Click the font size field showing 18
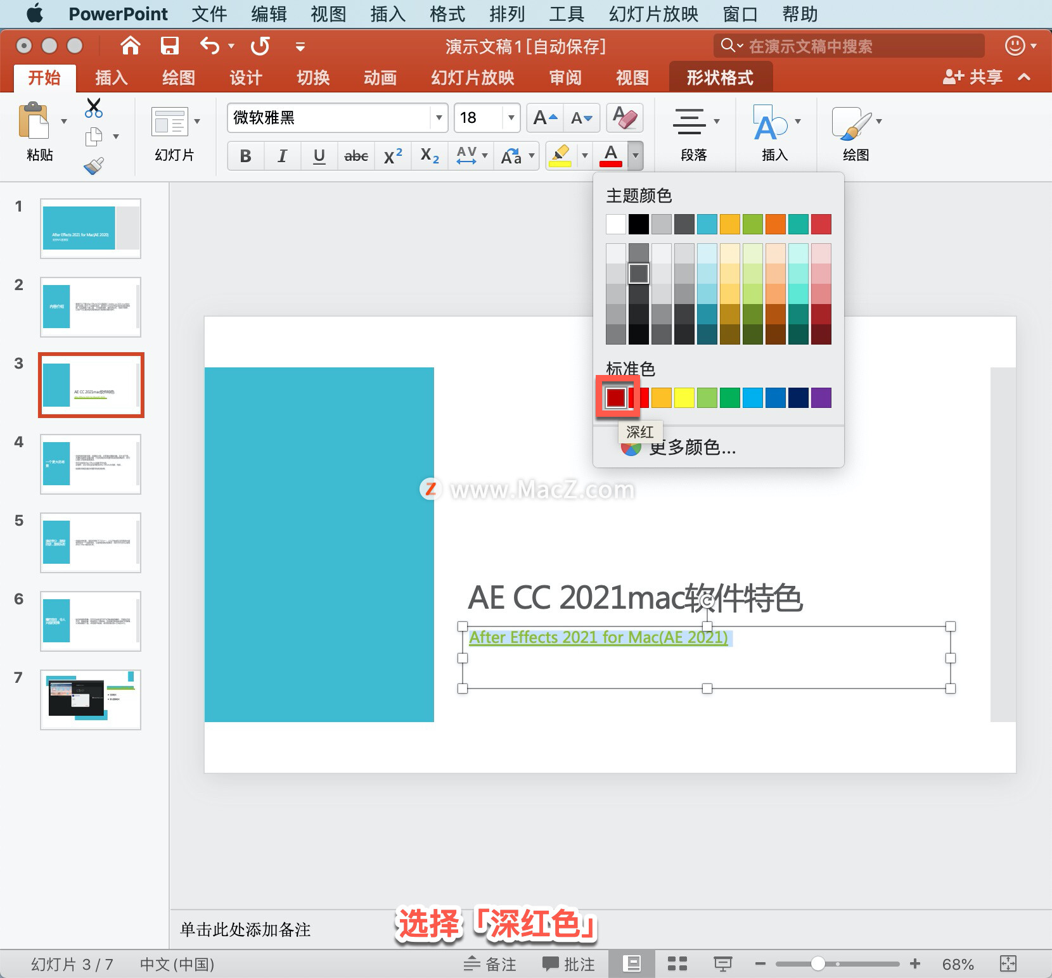 point(479,118)
